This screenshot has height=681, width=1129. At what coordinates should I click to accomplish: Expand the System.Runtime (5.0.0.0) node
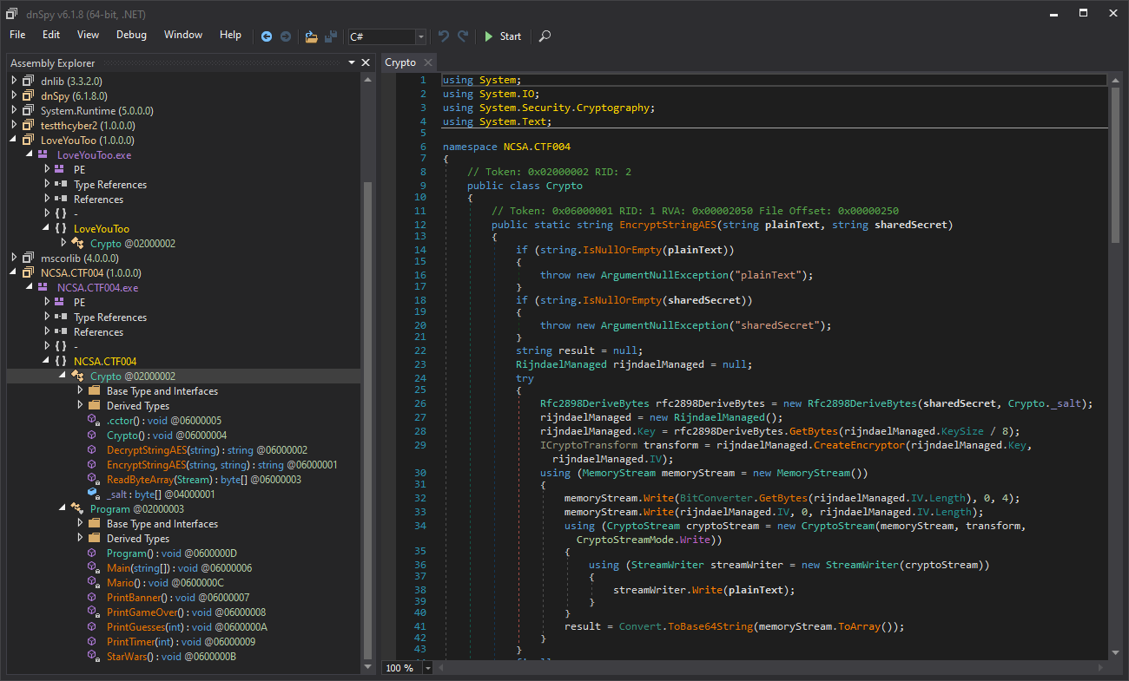coord(14,110)
